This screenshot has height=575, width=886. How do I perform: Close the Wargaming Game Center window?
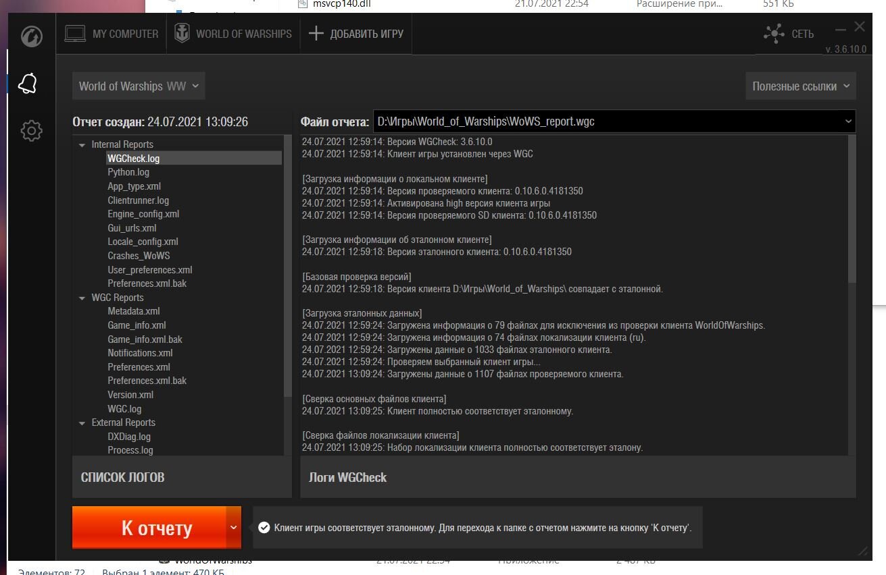[x=860, y=27]
